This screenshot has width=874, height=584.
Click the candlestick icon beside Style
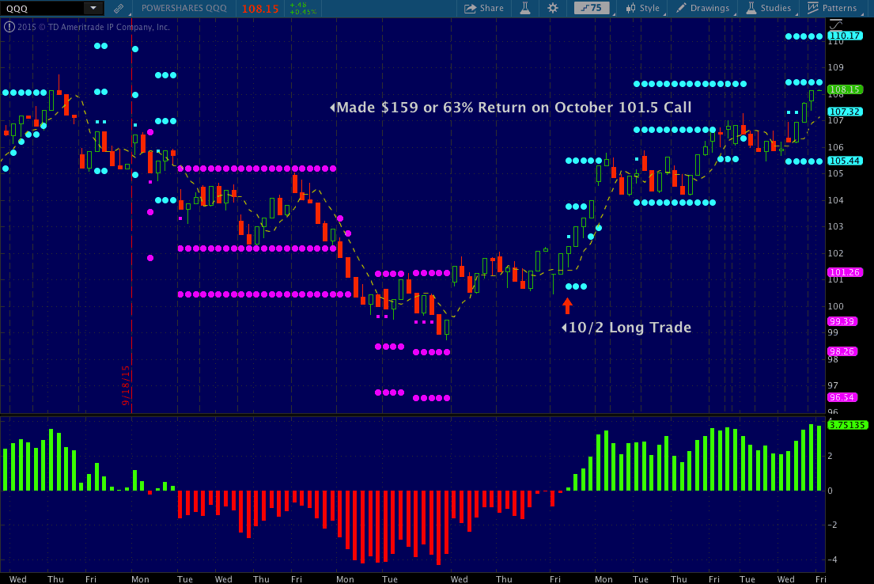630,8
